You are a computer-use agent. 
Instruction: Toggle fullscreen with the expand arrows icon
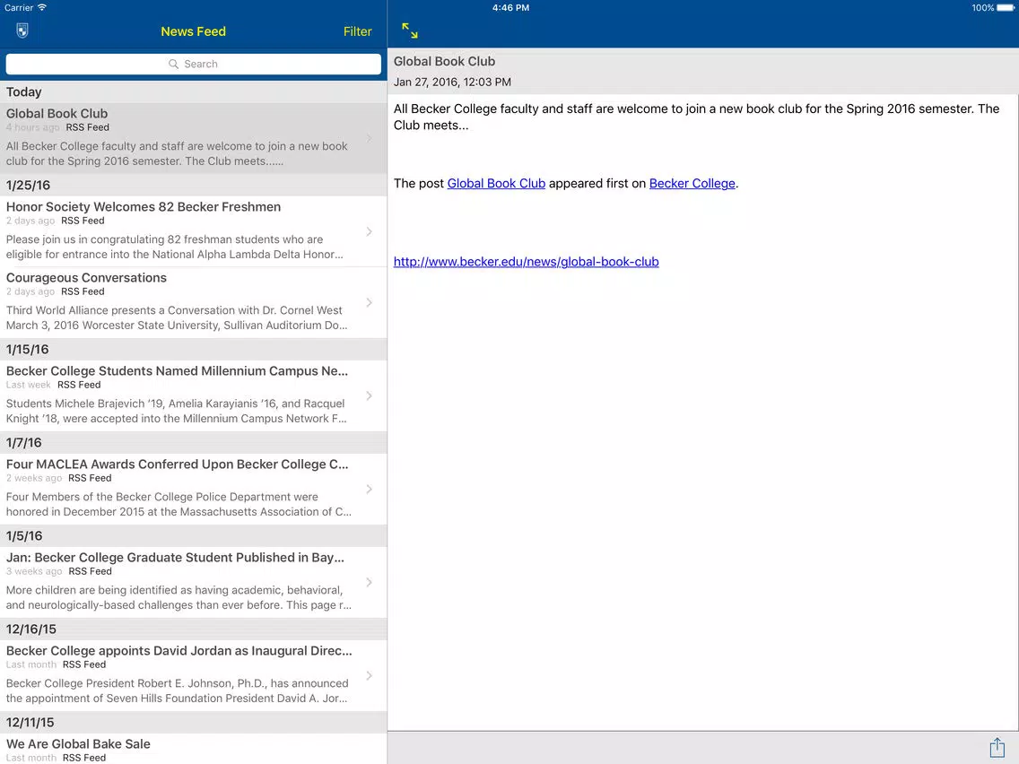409,30
